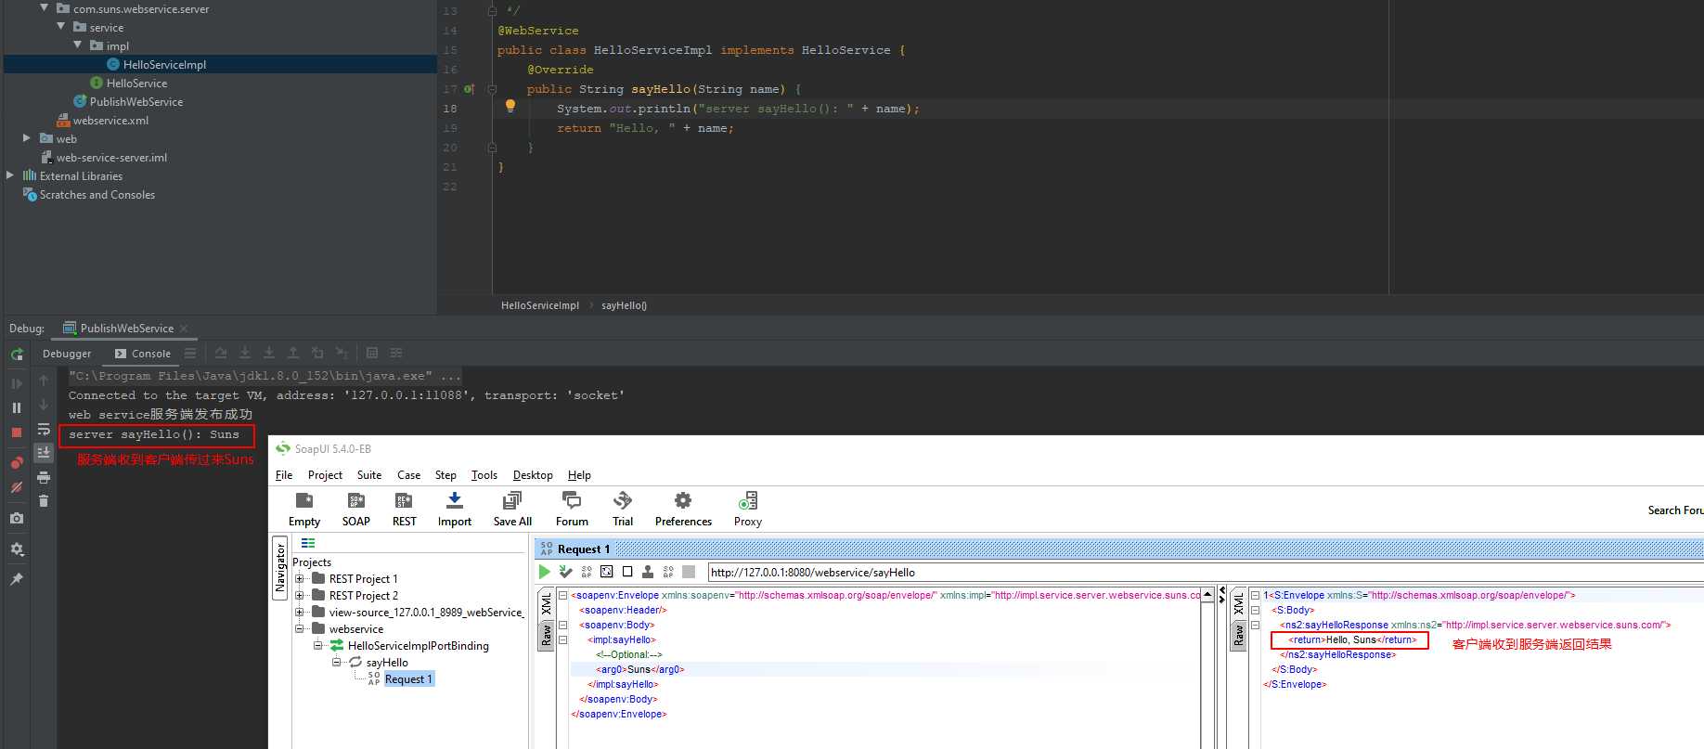Clear console output with the trash icon
The height and width of the screenshot is (749, 1704).
[44, 500]
